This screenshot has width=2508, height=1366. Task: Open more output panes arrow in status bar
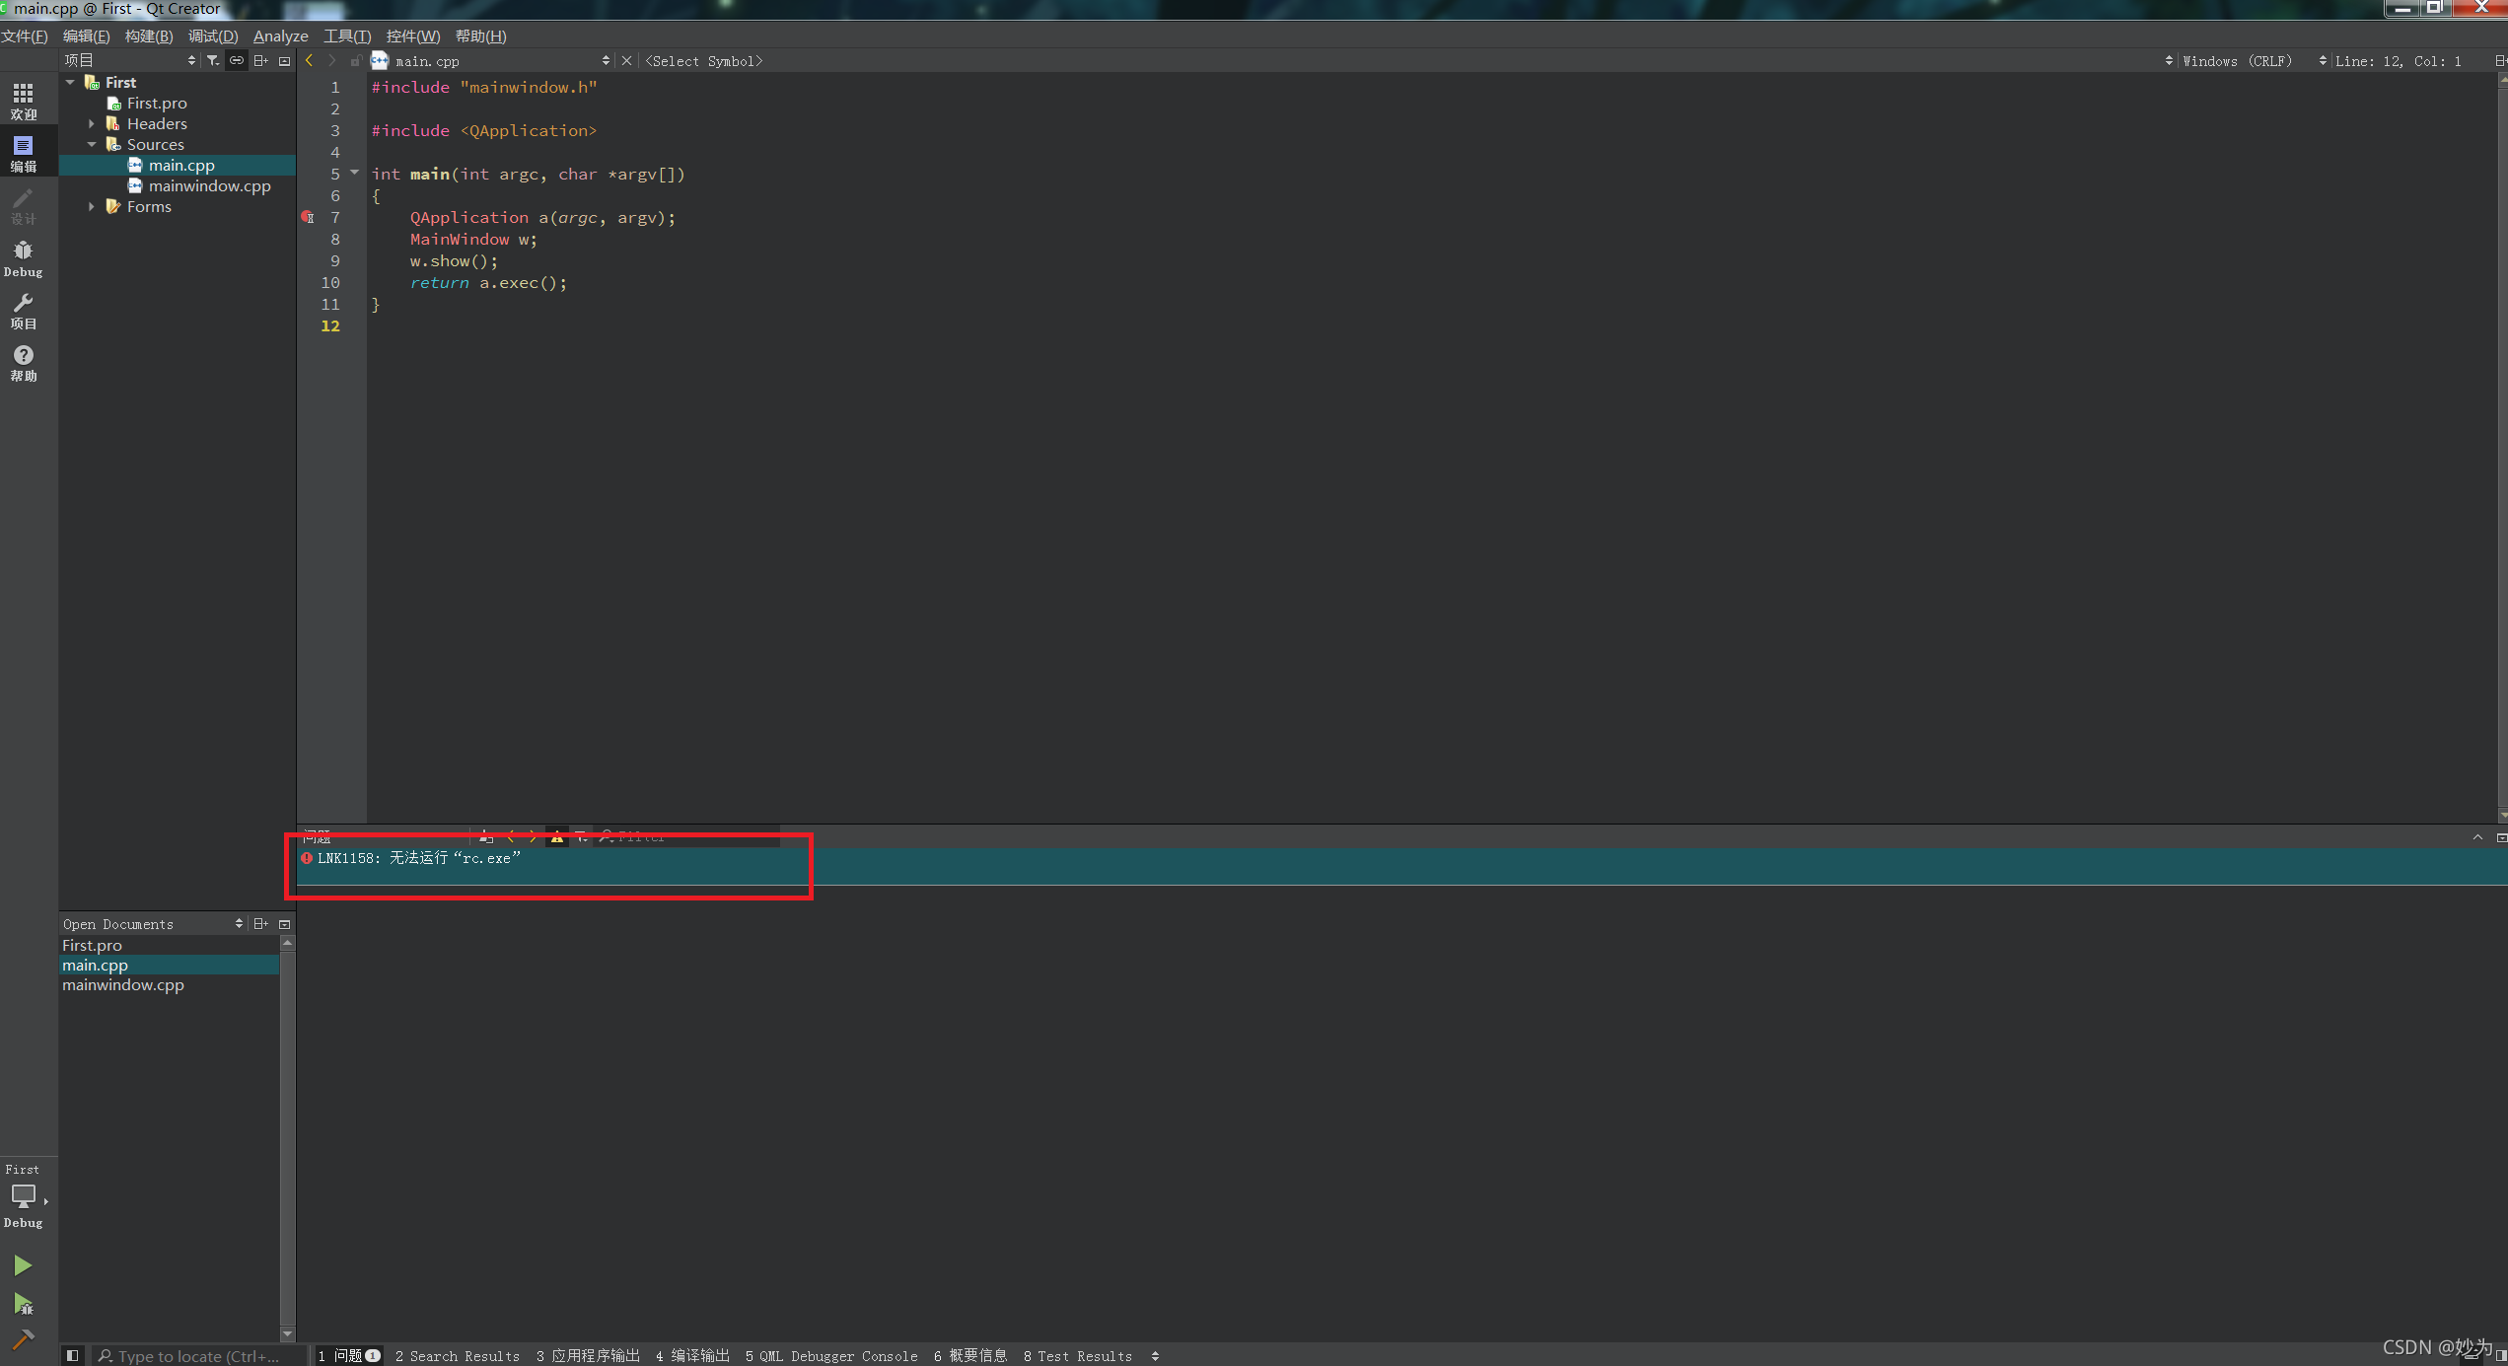[x=1155, y=1356]
